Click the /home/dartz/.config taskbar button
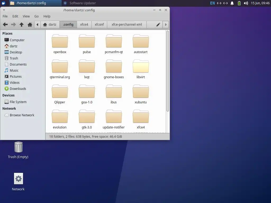Image resolution: width=271 pixels, height=203 pixels. (35, 3)
